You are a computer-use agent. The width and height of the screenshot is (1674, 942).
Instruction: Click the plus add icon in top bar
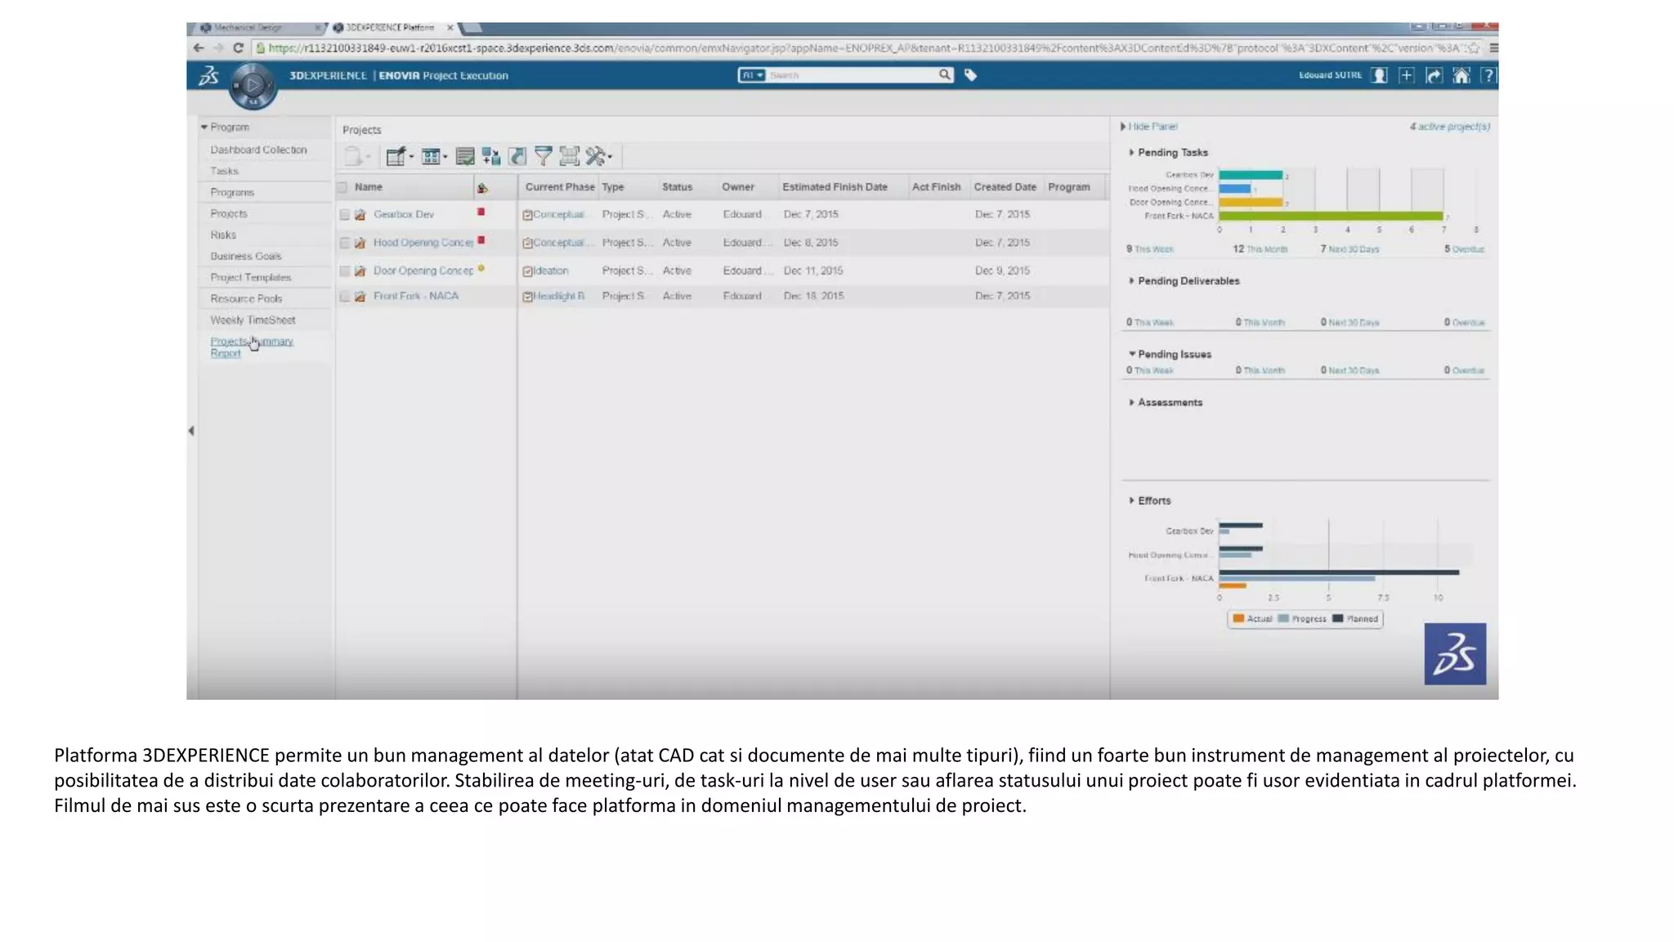click(1406, 75)
